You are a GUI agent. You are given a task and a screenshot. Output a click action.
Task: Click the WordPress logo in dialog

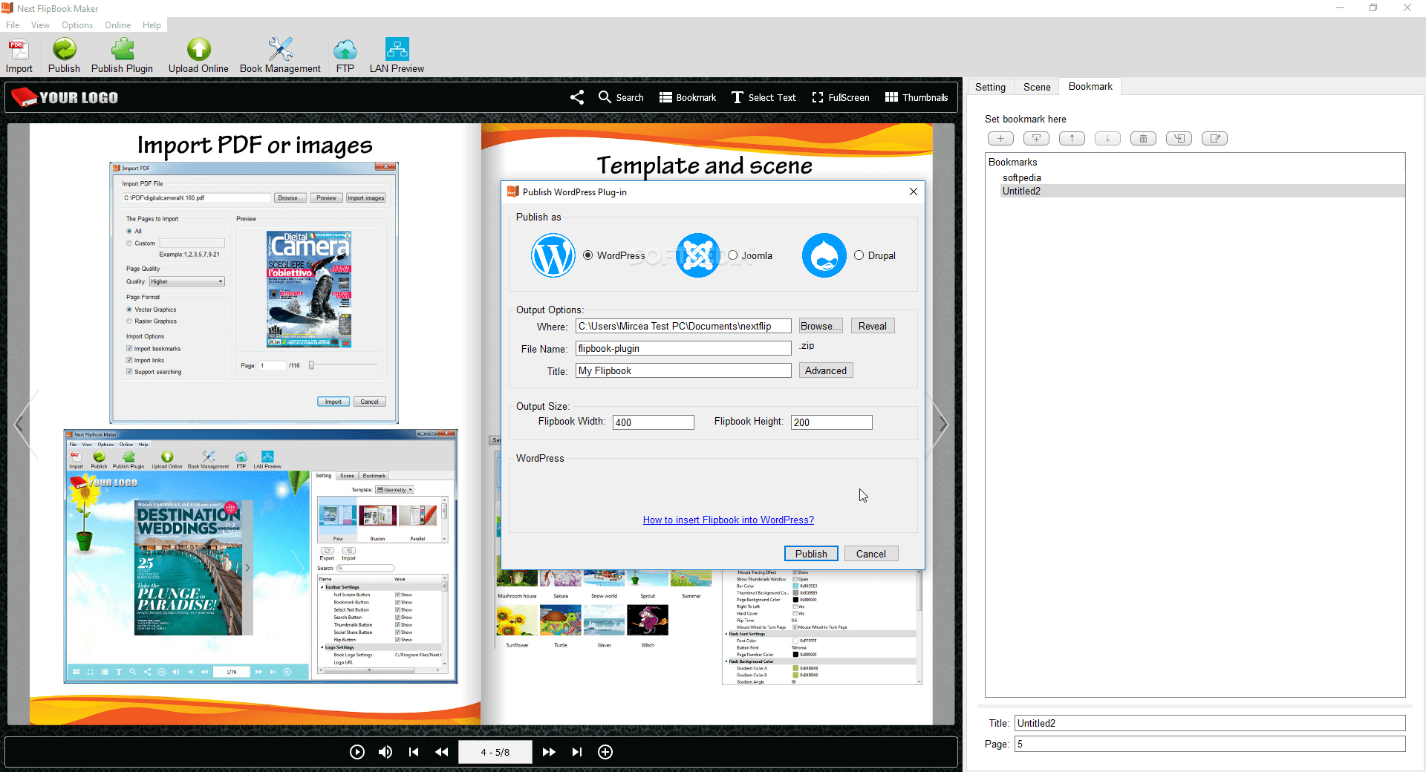click(553, 255)
